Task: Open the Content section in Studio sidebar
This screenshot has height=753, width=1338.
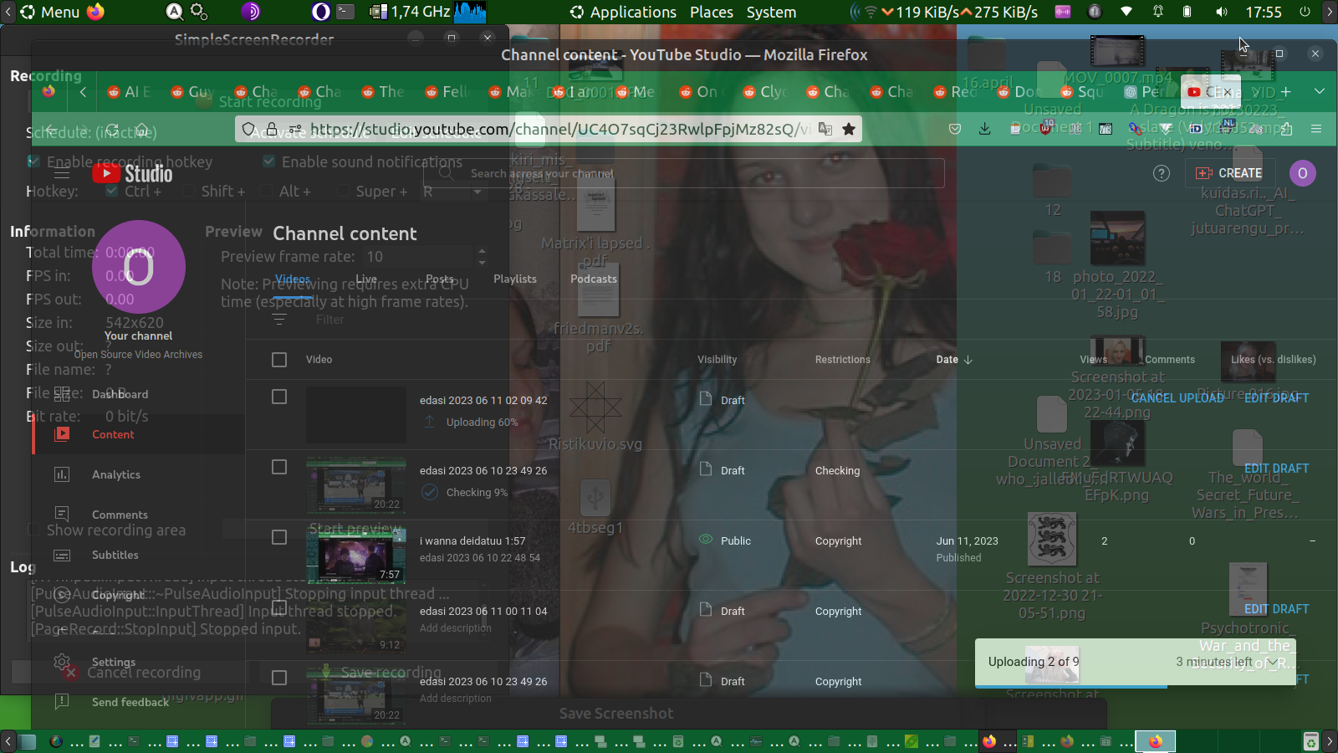Action: pos(113,434)
